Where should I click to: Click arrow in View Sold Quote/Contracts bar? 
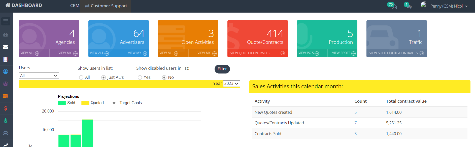coord(422,53)
